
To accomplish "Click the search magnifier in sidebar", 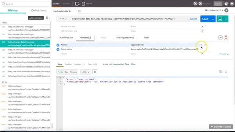I will click(x=3, y=4).
